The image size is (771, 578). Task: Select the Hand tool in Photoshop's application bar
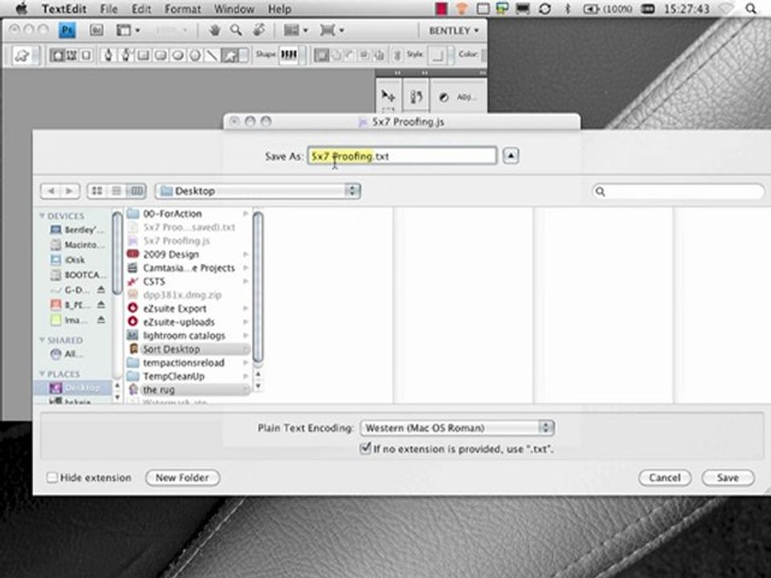214,31
